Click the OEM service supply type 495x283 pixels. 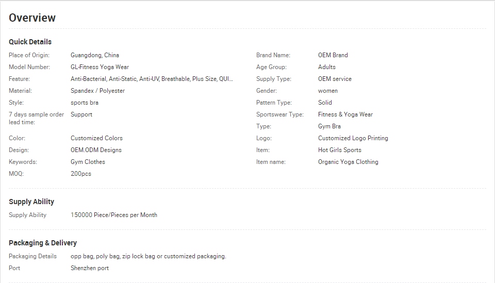point(335,79)
